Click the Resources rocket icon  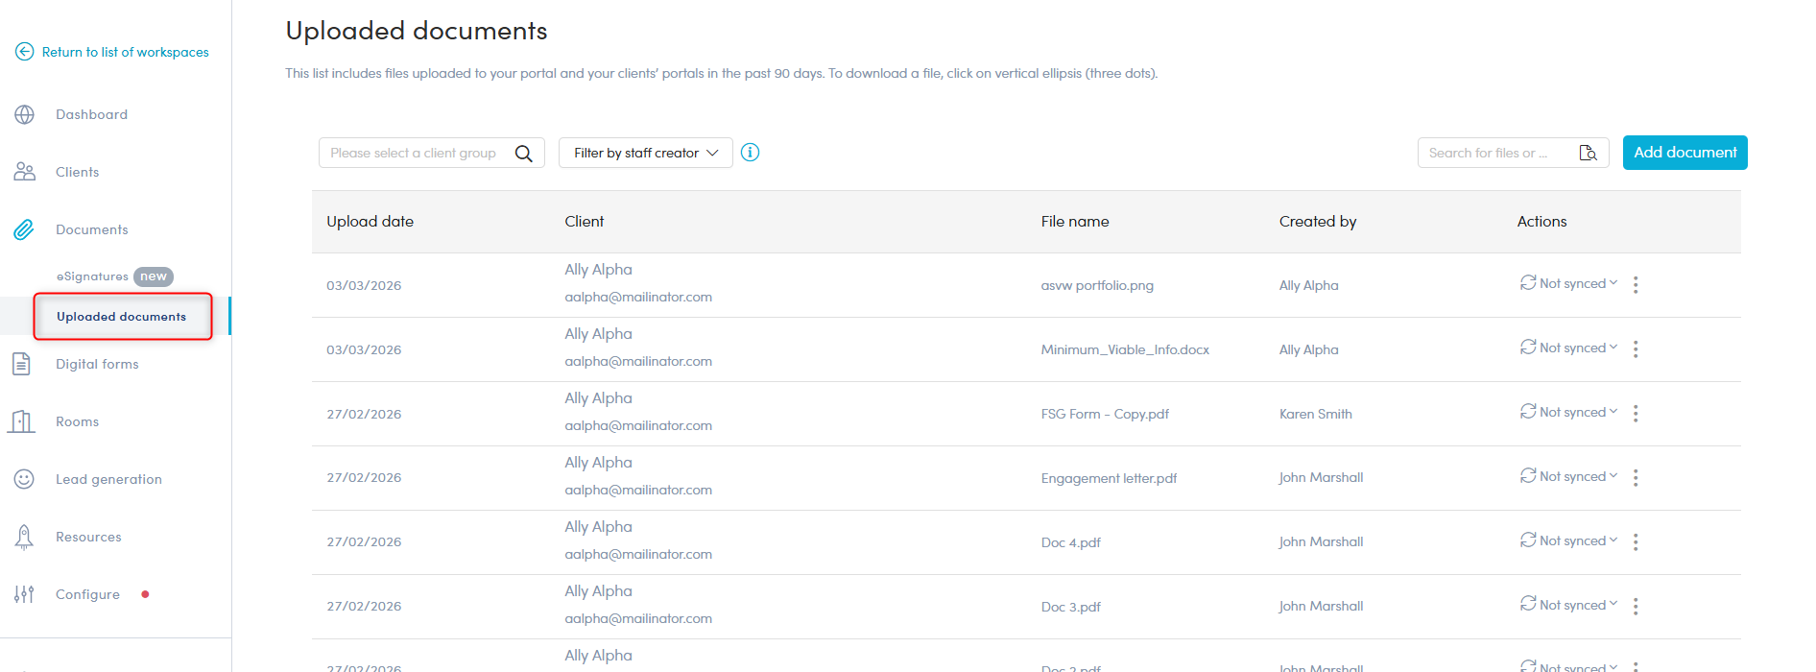[x=25, y=537]
